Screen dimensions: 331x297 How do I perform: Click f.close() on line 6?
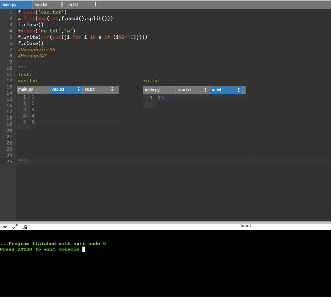[31, 44]
